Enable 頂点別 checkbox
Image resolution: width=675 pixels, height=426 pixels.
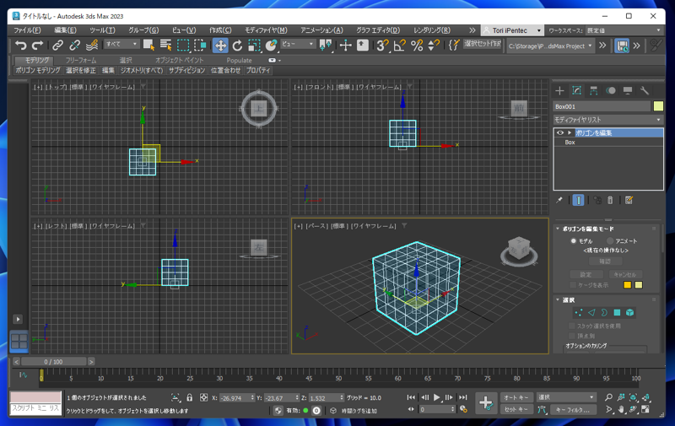[x=572, y=336]
